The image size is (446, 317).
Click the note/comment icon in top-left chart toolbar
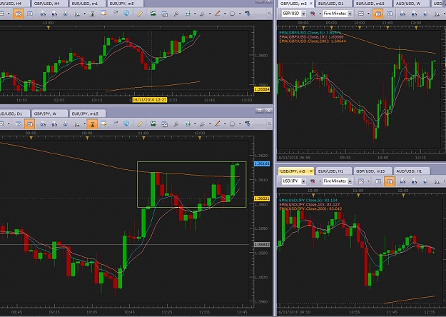103,14
